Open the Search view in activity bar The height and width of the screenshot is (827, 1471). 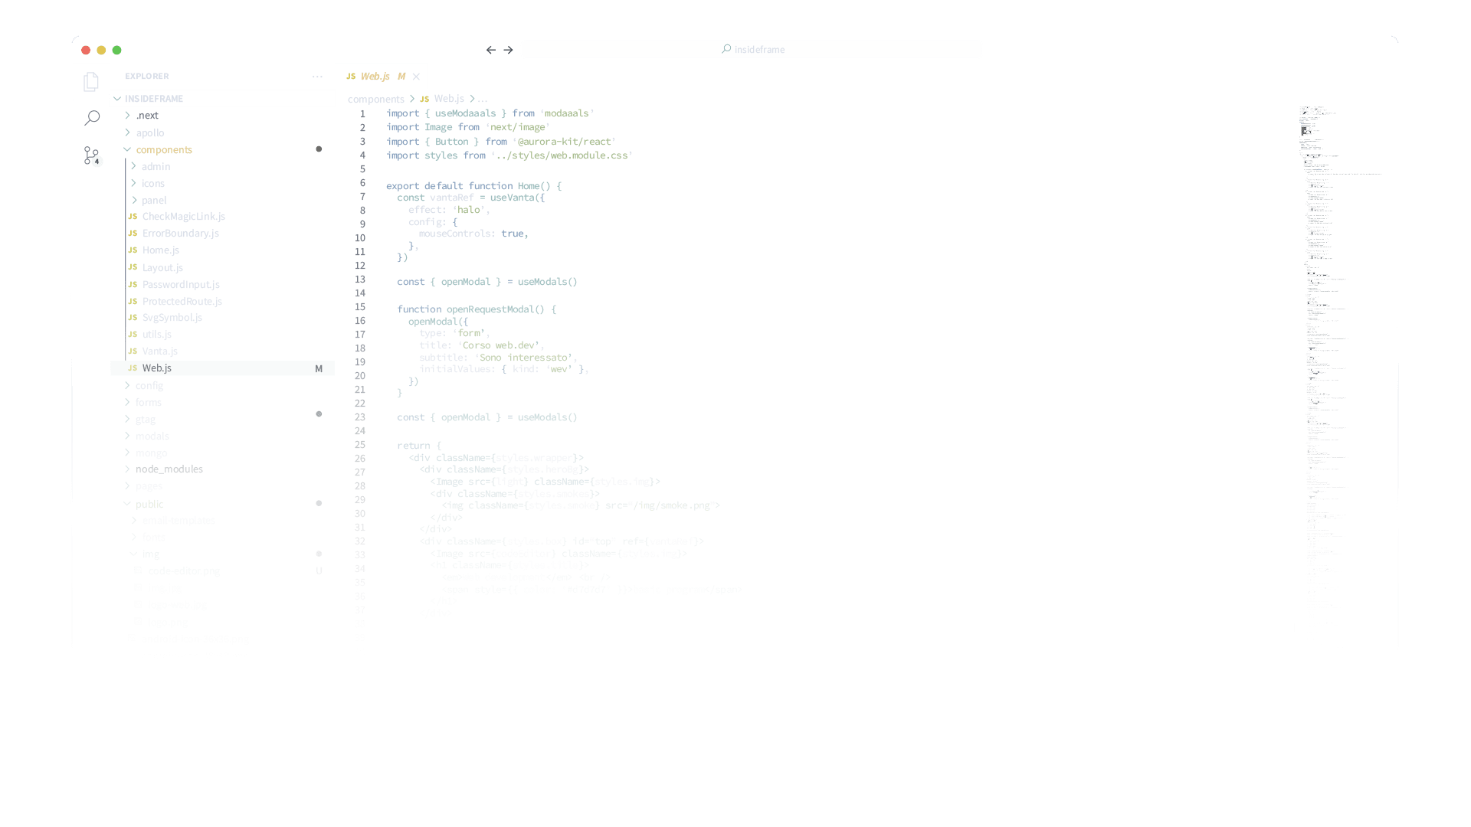click(91, 118)
